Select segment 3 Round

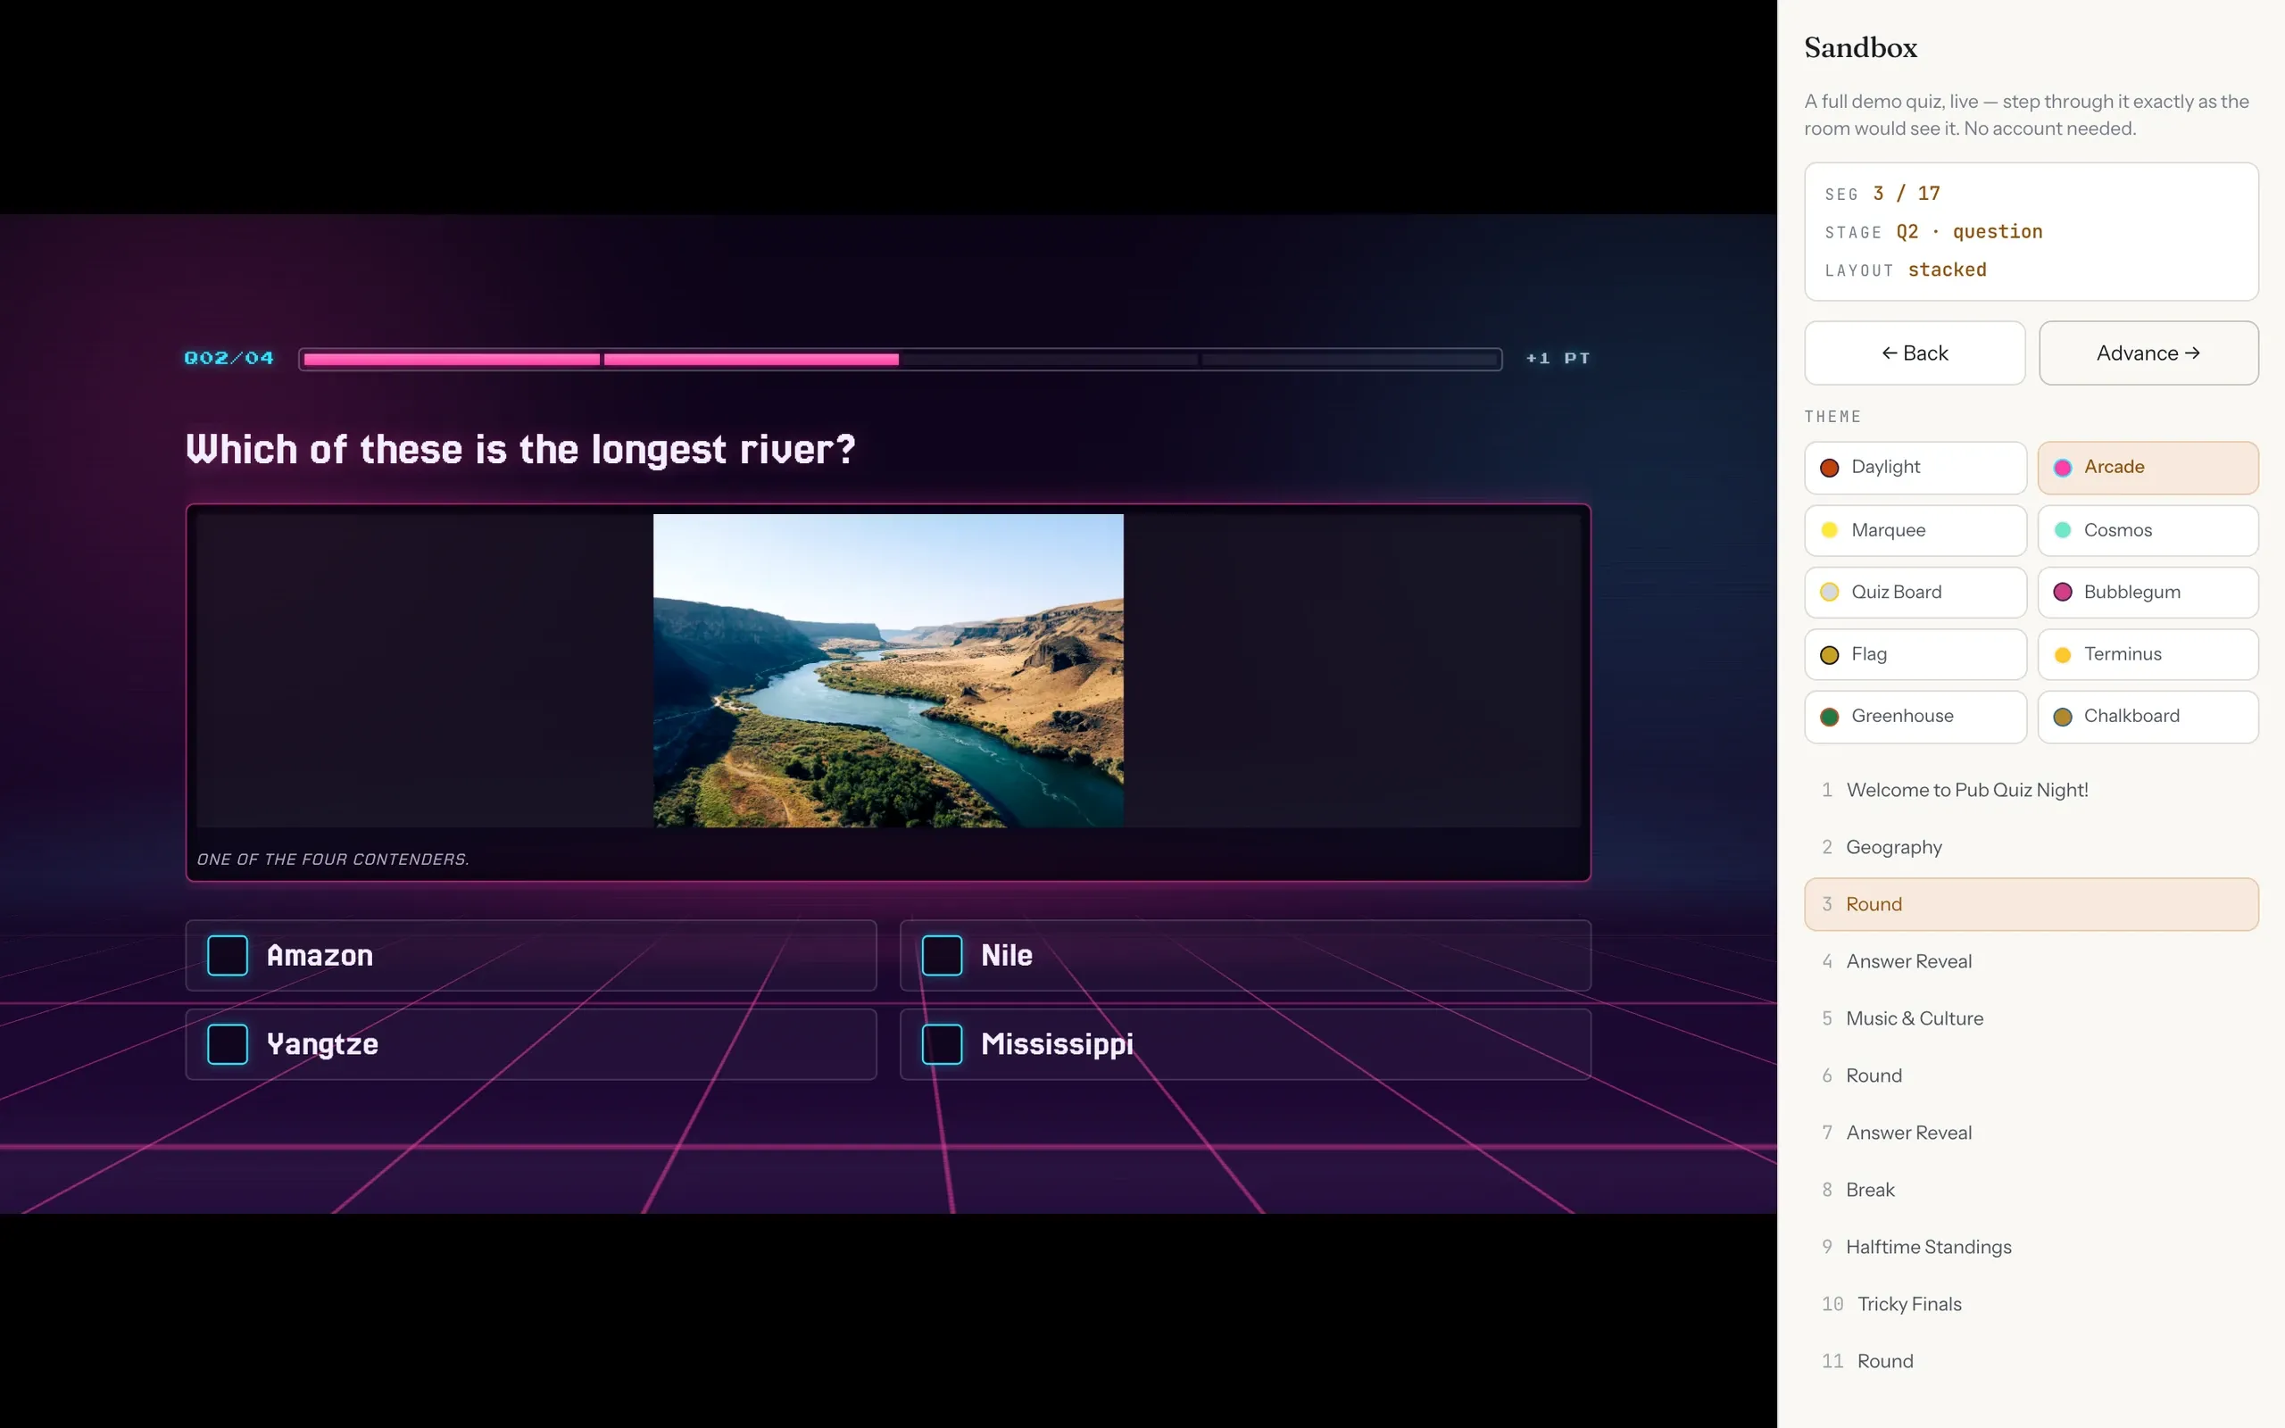tap(2031, 904)
